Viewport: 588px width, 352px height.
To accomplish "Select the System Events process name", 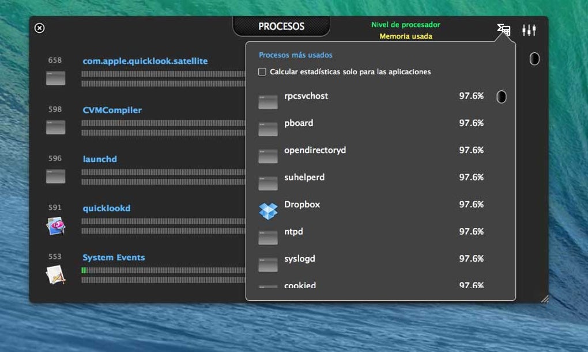I will coord(114,257).
